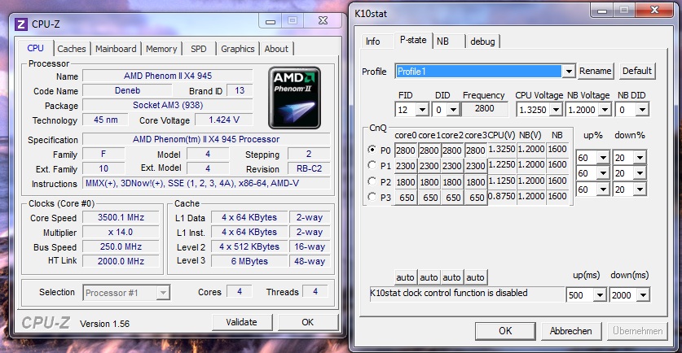The image size is (682, 353).
Task: Click the Core Speed value 3500.1 MHz
Action: click(121, 217)
